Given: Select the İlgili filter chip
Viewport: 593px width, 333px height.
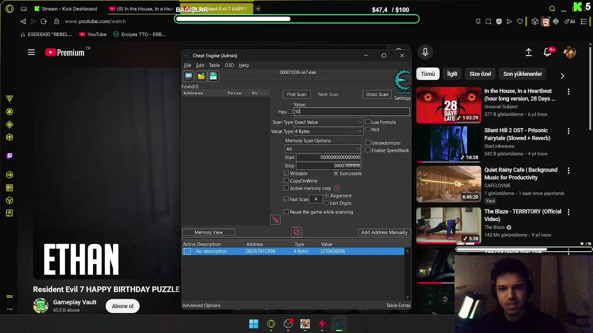Looking at the screenshot, I should tap(452, 74).
